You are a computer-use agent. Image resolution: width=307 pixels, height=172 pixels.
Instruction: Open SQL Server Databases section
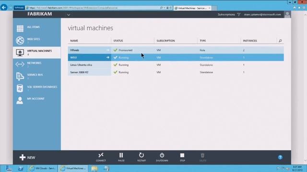pyautogui.click(x=37, y=88)
